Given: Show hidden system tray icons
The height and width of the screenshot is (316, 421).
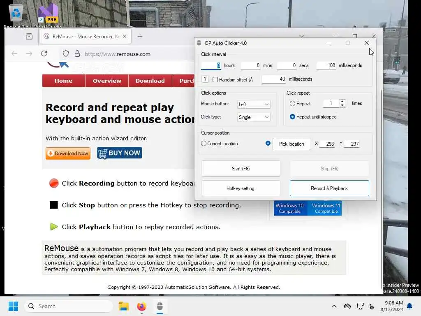Looking at the screenshot, I should tap(334, 306).
